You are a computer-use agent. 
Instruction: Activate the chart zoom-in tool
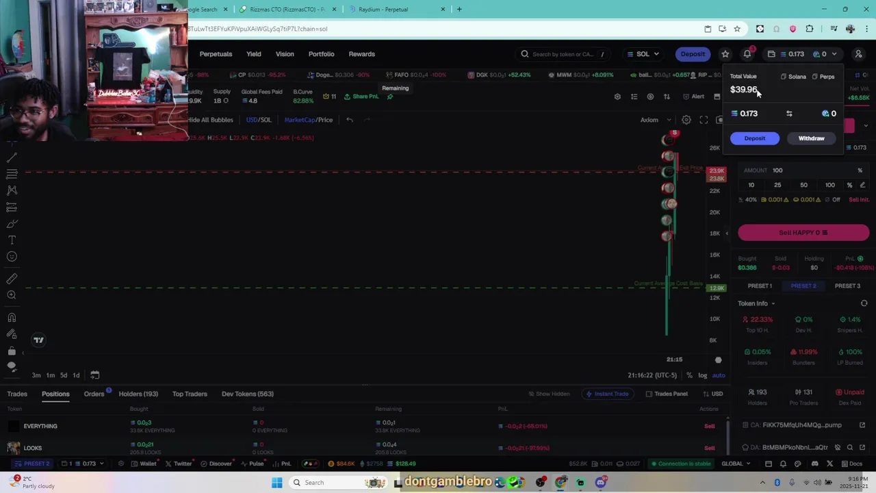[12, 295]
